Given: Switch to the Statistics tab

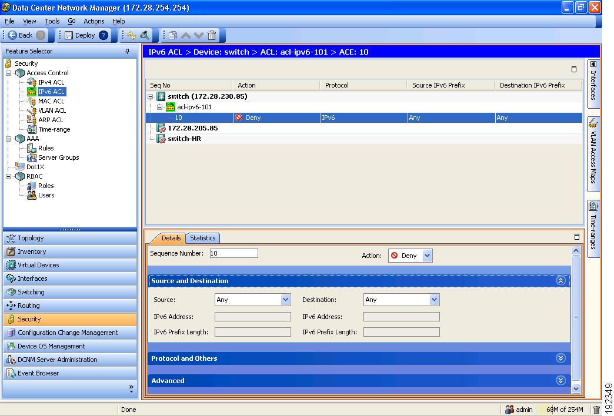Looking at the screenshot, I should [x=202, y=238].
